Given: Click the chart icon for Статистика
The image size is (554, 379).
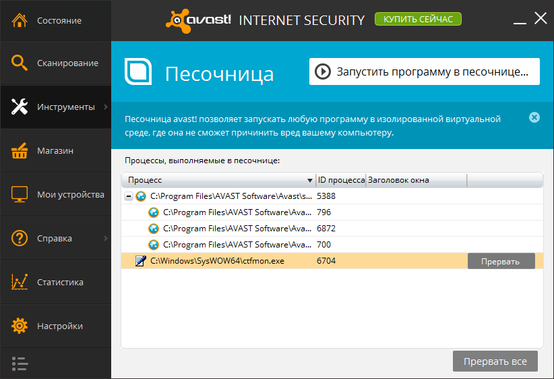Looking at the screenshot, I should coord(20,282).
